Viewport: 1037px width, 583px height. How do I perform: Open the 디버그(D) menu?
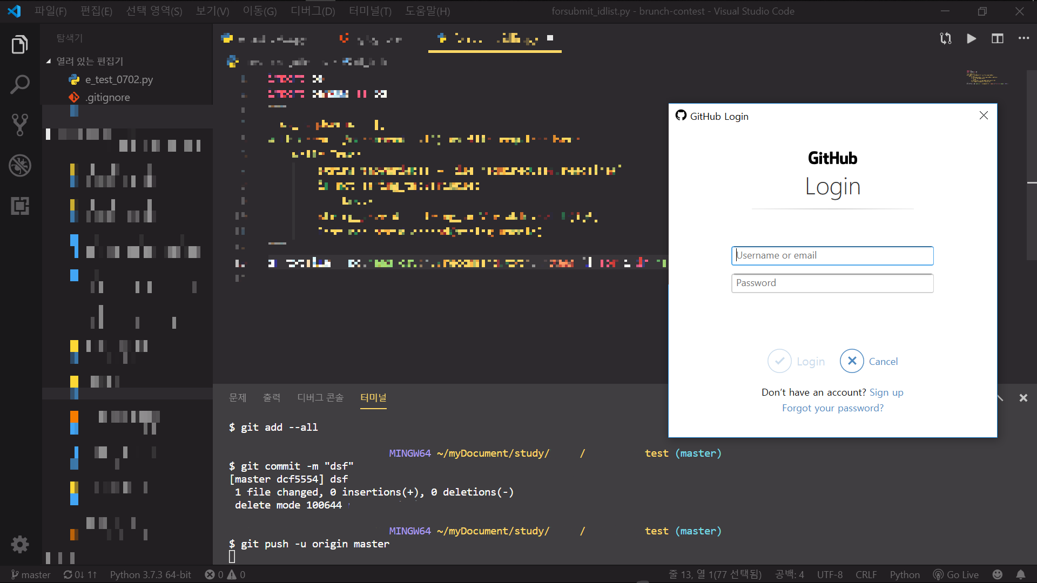(x=313, y=11)
